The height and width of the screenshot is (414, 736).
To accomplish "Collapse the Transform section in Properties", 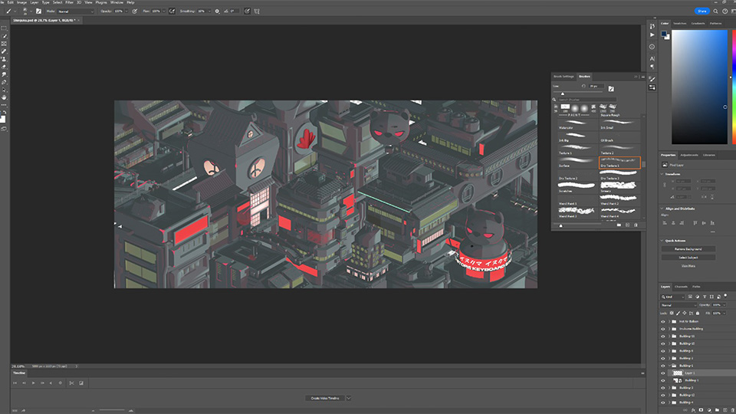I will pos(662,173).
